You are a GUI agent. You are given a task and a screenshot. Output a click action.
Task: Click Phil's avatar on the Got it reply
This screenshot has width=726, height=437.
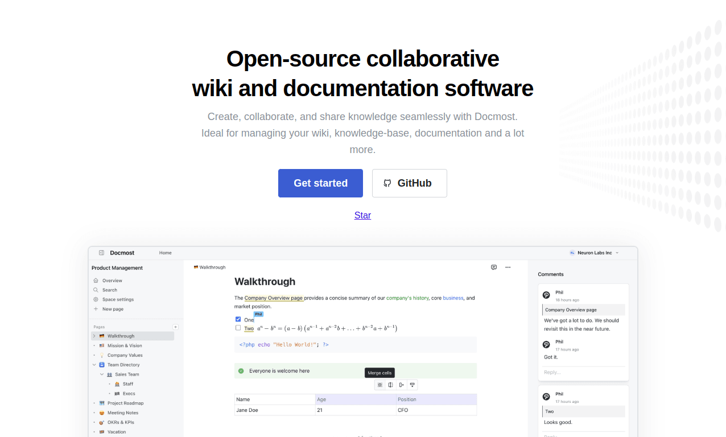click(546, 344)
